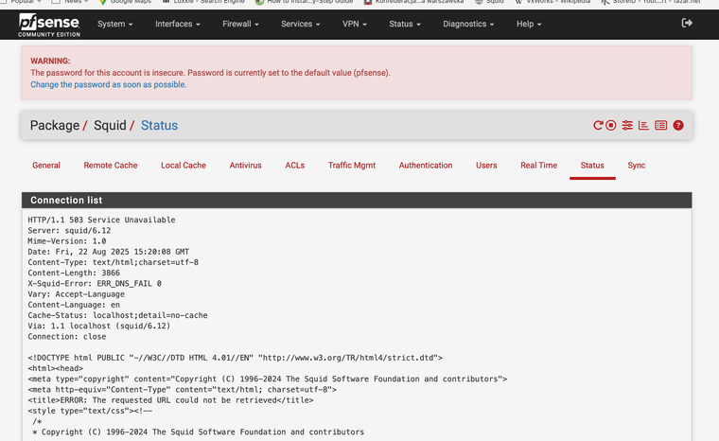Open related settings via the sliders icon
Viewport: 719px width, 441px height.
pos(627,125)
